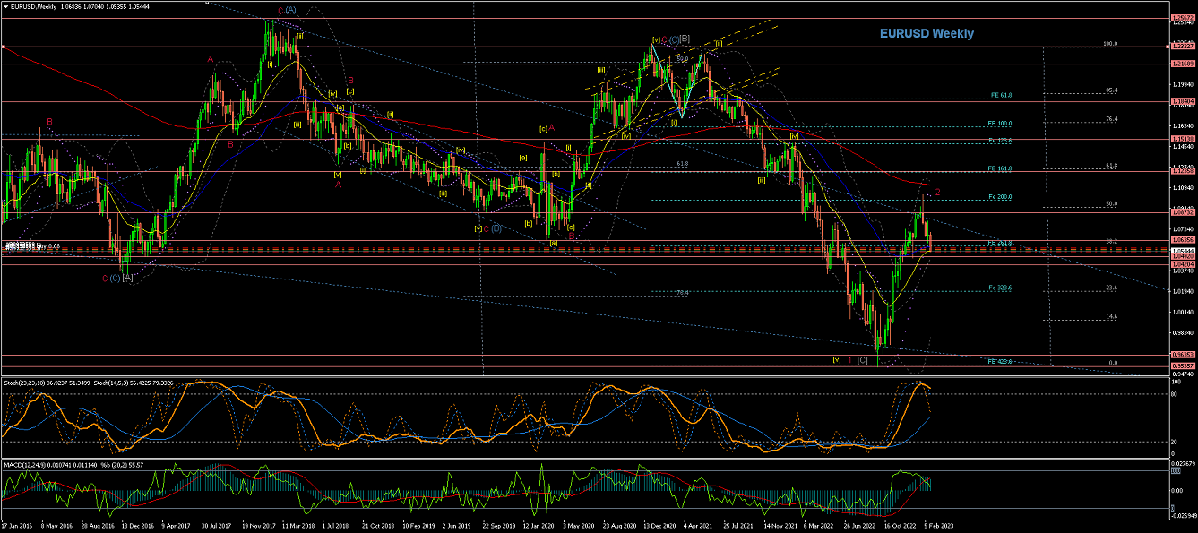The width and height of the screenshot is (1198, 533).
Task: Select the 1.15138 price level tag
Action: (x=1183, y=139)
